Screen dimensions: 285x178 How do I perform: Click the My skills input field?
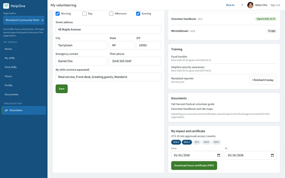click(x=108, y=77)
